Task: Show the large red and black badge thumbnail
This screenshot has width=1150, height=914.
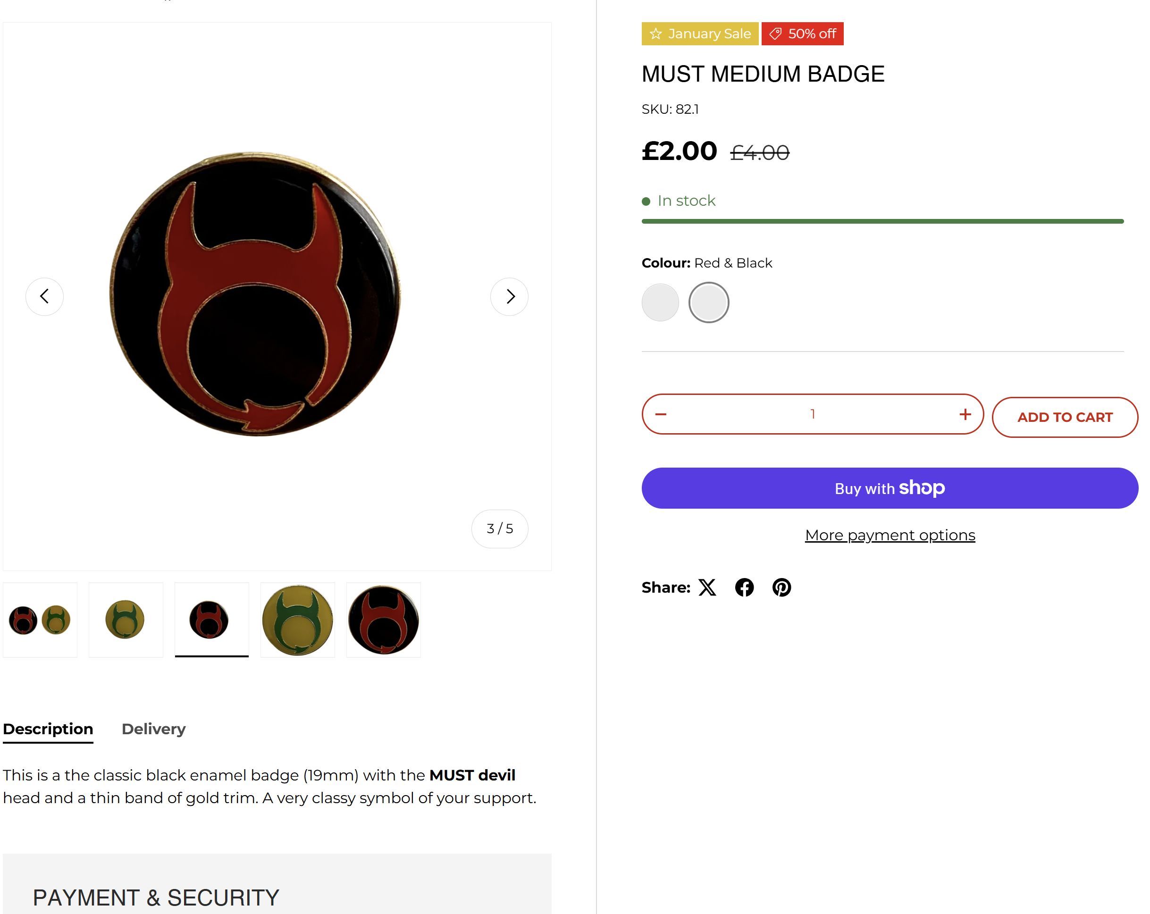Action: (384, 620)
